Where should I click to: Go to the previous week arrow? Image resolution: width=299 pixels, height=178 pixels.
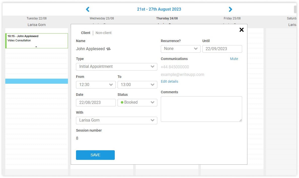(88, 9)
